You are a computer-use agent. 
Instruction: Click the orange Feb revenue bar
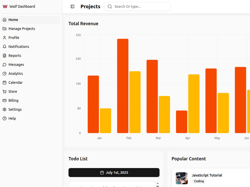[123, 86]
